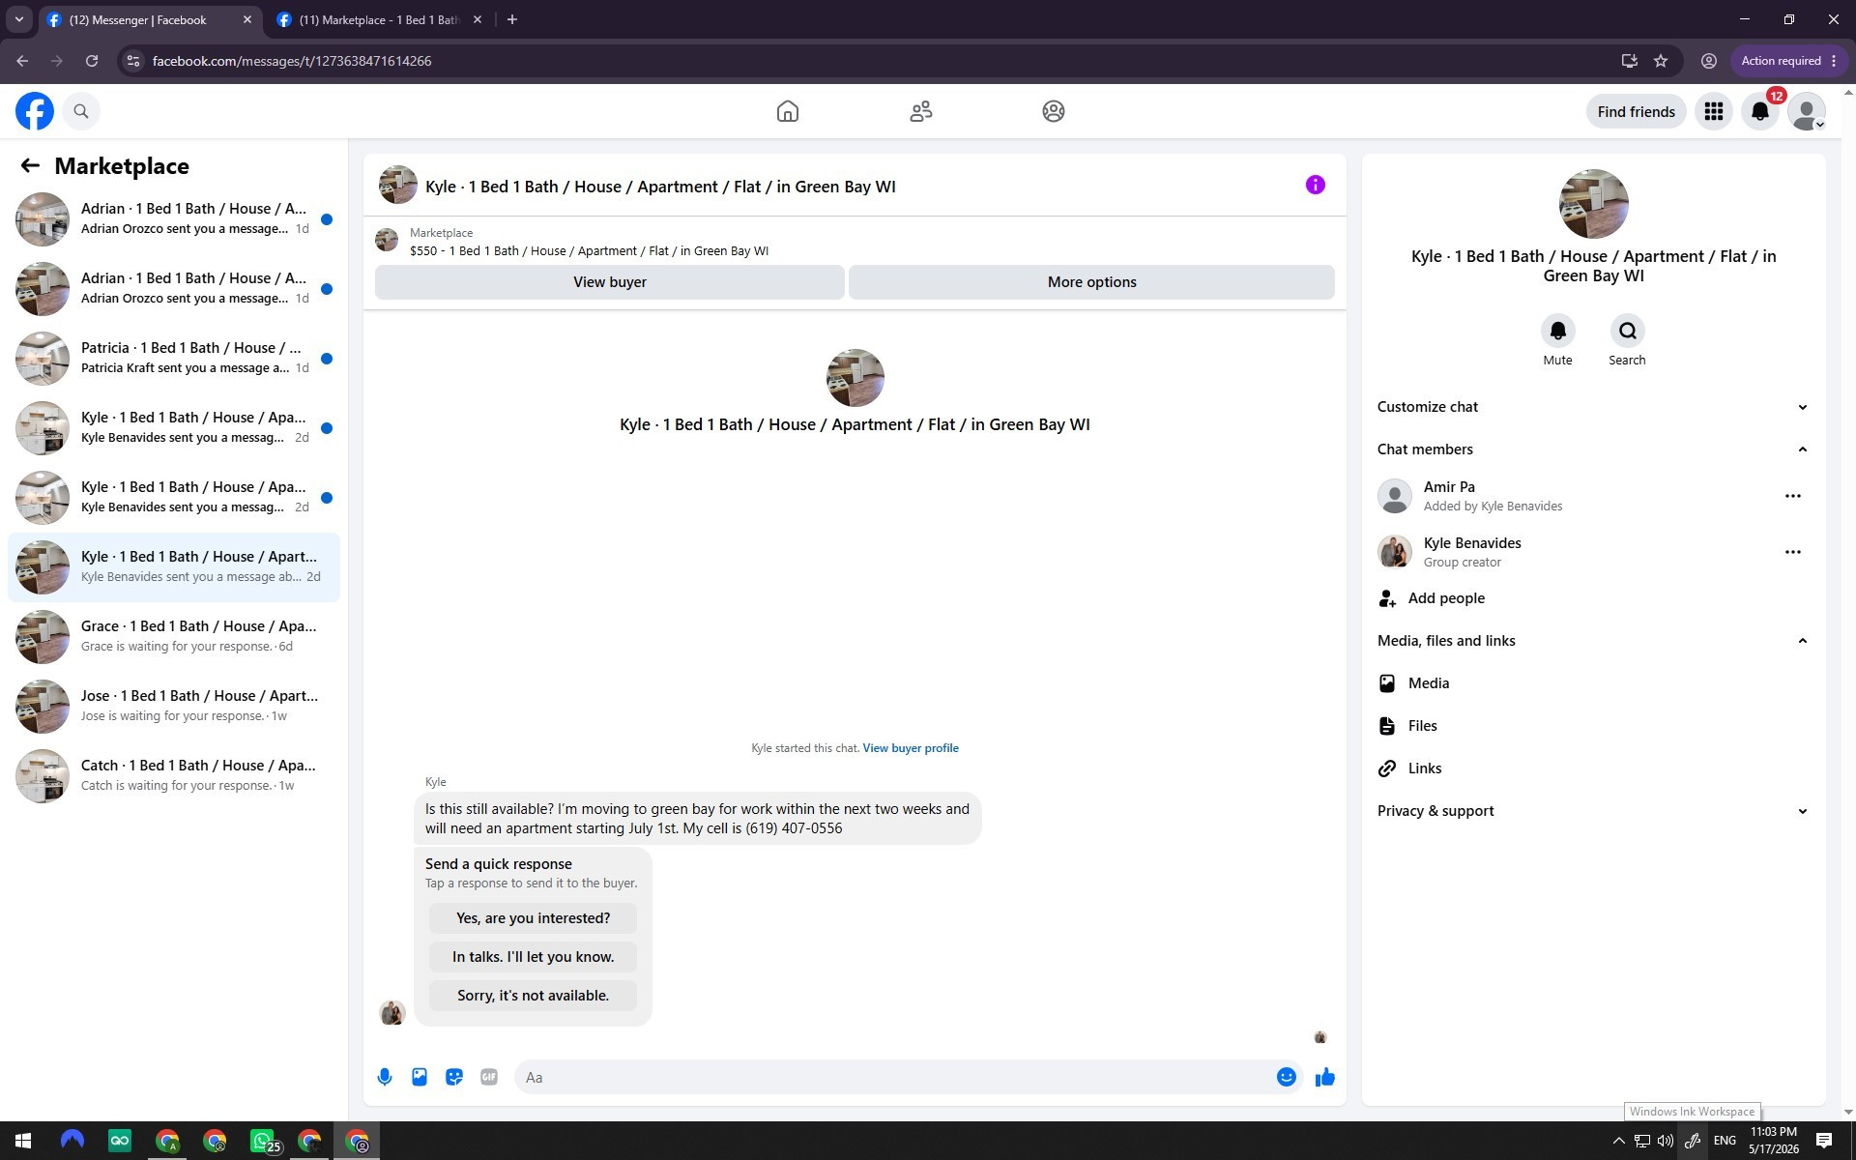
Task: Attach a photo with image icon
Action: click(x=420, y=1077)
